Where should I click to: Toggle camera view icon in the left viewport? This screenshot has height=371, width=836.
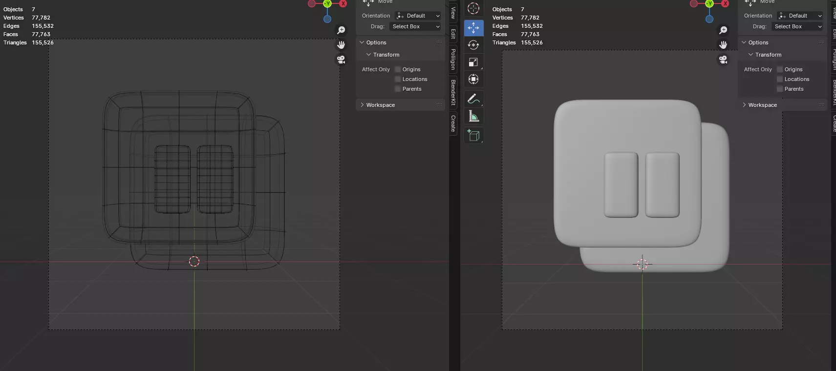tap(341, 60)
